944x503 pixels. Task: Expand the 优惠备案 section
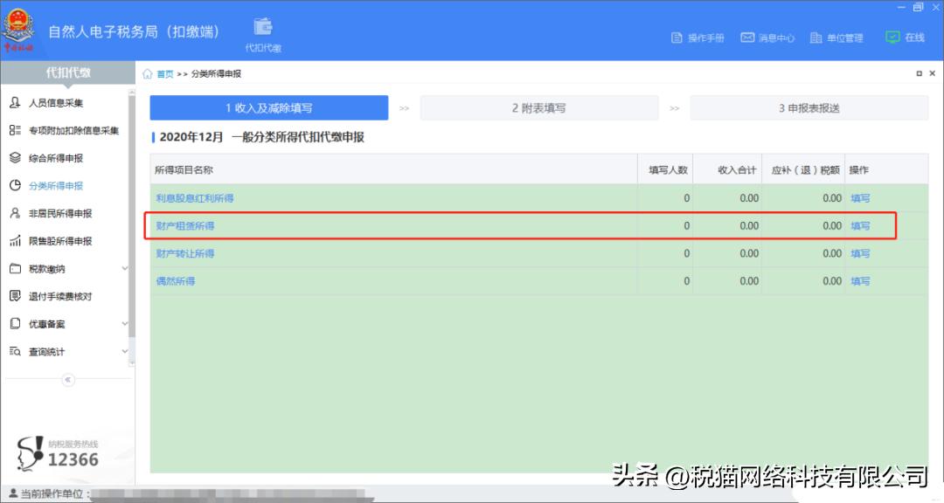pyautogui.click(x=46, y=324)
